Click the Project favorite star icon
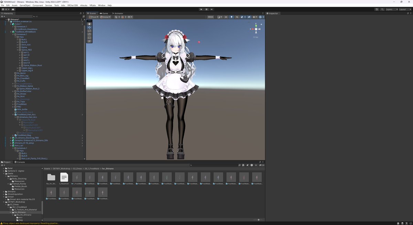 (x=256, y=165)
